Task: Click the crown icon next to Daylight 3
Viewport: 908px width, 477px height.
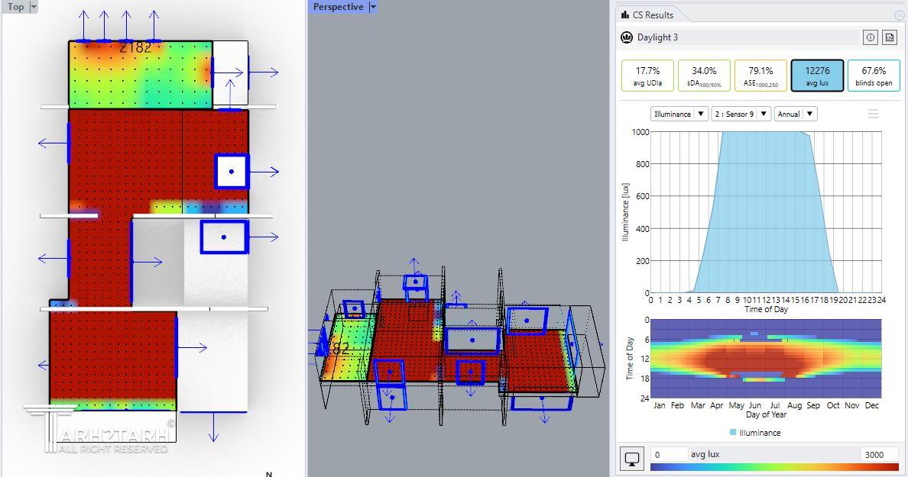Action: coord(627,37)
